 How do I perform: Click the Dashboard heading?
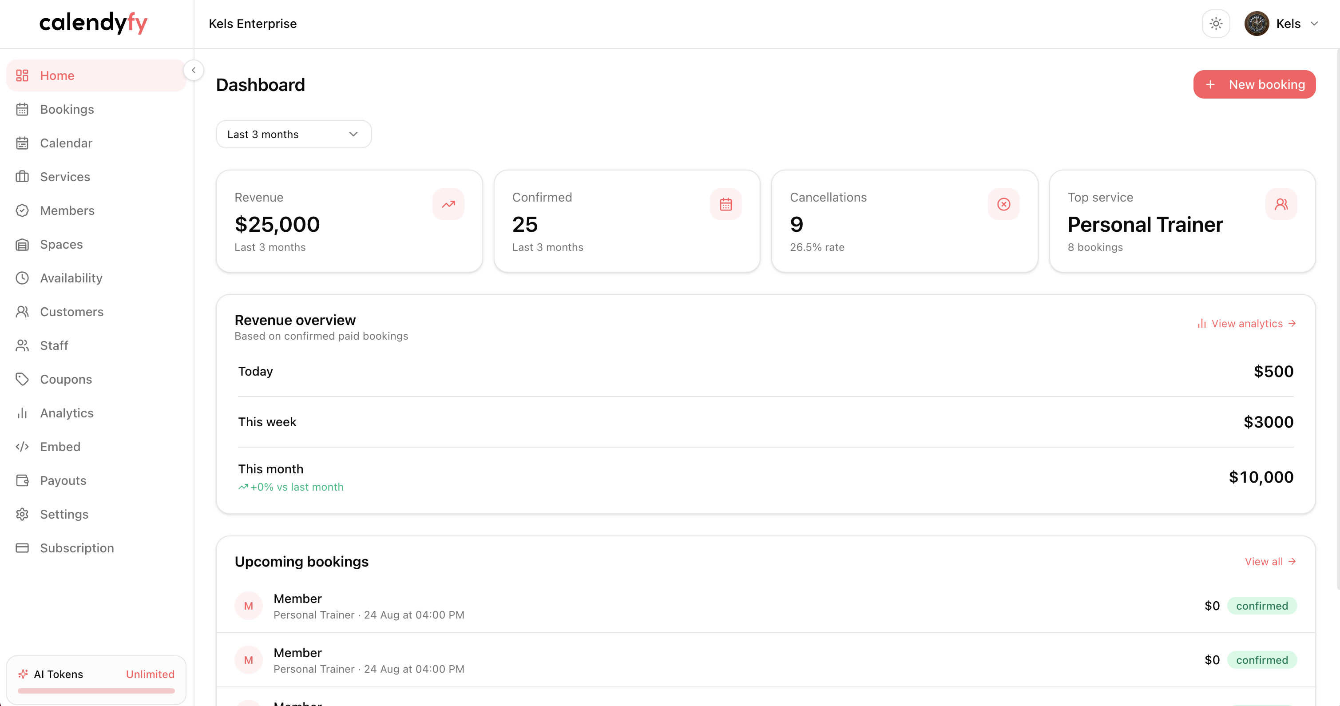click(260, 85)
